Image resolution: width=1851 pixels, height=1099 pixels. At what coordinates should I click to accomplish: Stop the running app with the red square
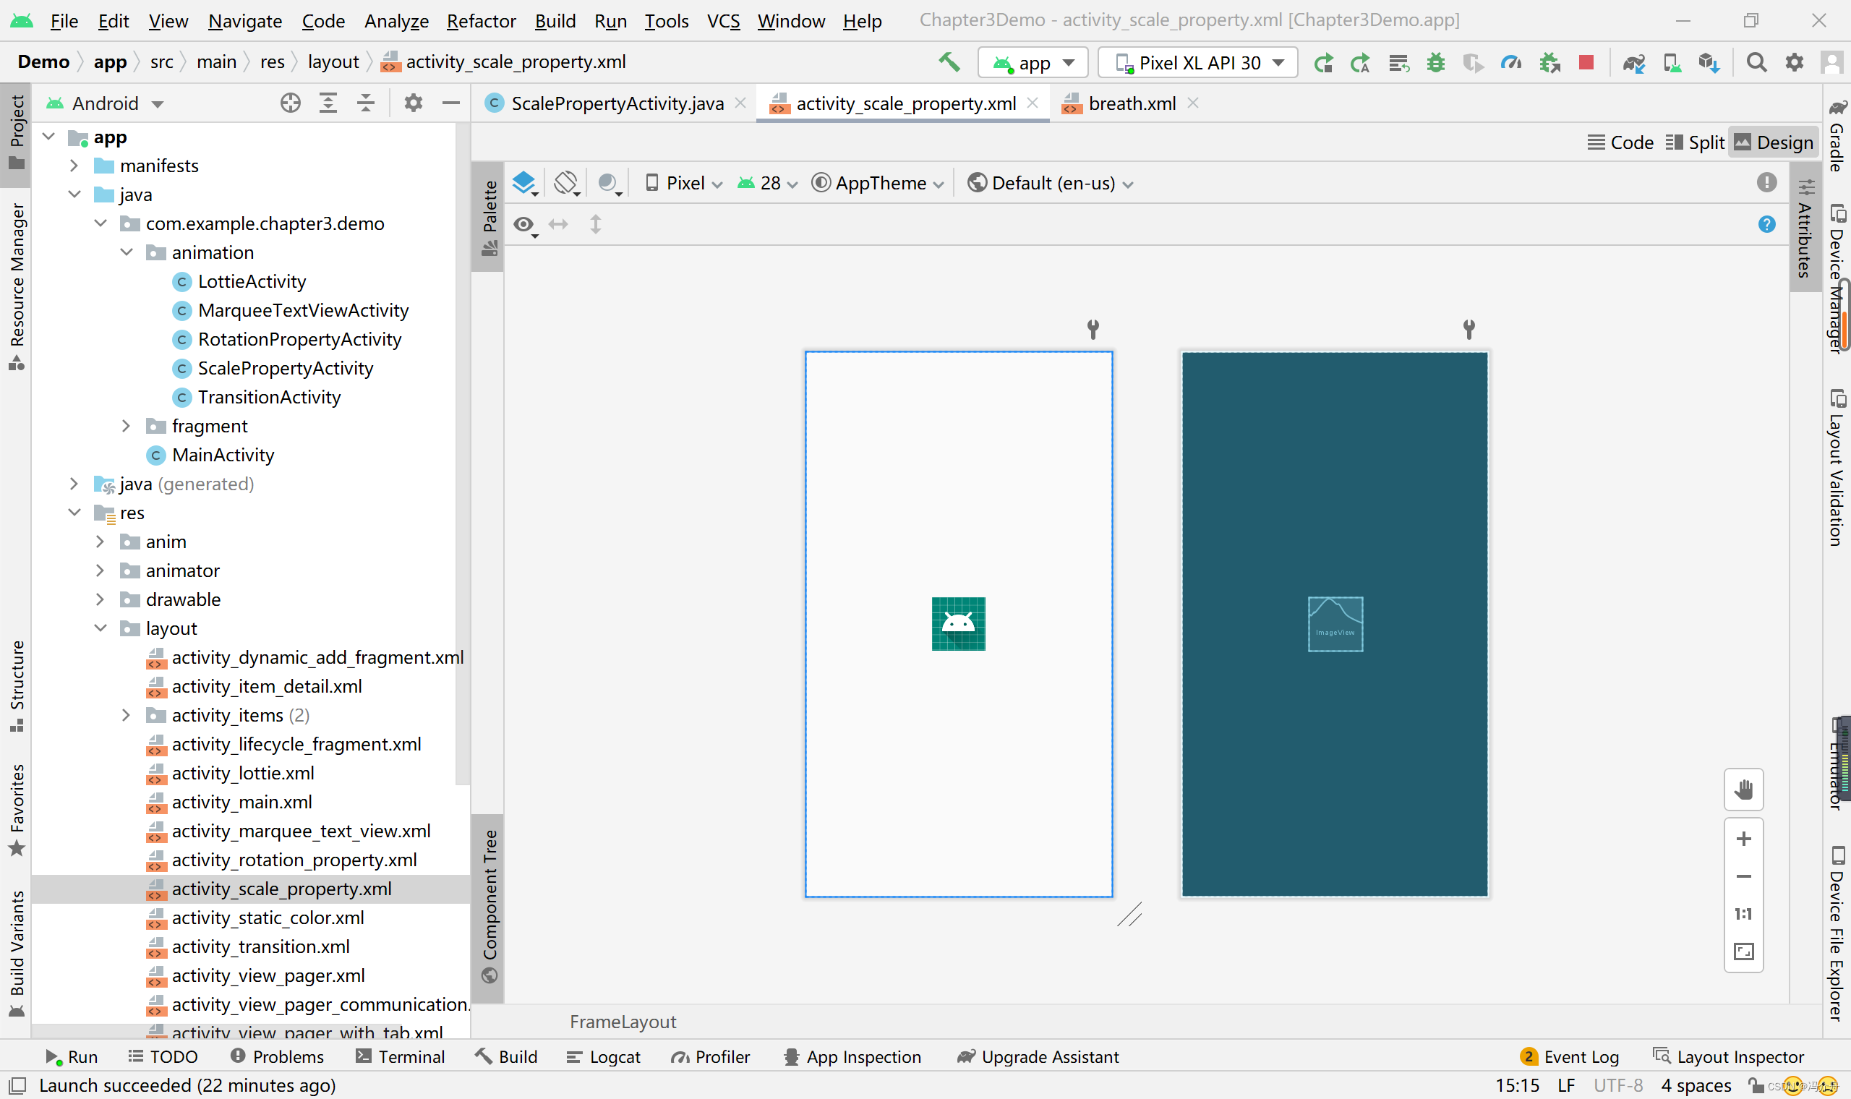click(x=1585, y=63)
